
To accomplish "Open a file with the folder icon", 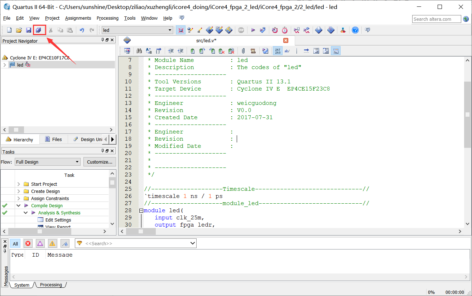I will pos(19,30).
